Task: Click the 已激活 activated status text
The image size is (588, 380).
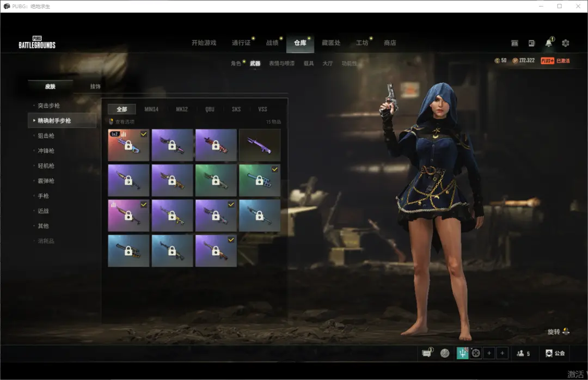Action: [x=563, y=61]
